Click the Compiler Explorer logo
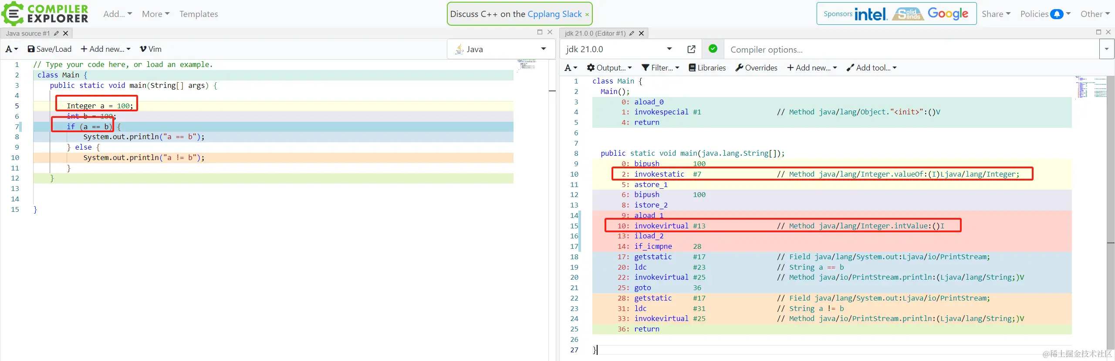The image size is (1115, 361). [x=45, y=13]
